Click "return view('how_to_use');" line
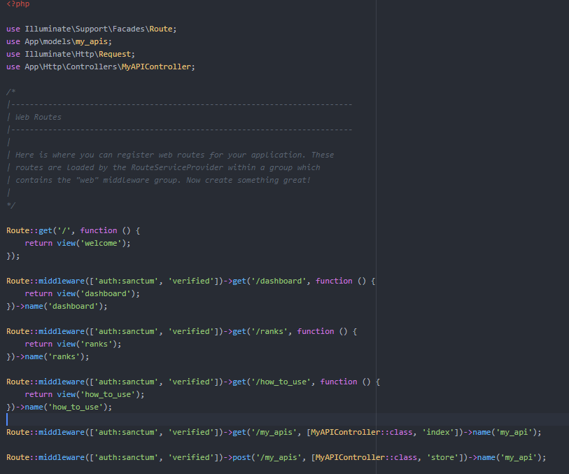 pyautogui.click(x=85, y=394)
